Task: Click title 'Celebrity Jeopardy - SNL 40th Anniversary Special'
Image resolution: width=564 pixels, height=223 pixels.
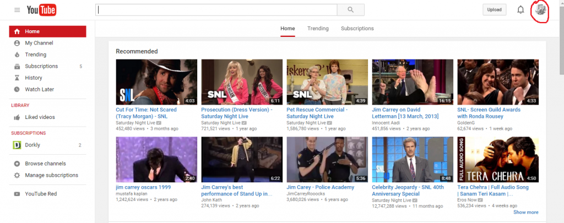Action: point(408,191)
